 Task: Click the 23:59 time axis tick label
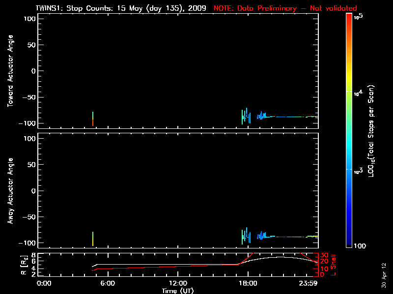pyautogui.click(x=309, y=284)
